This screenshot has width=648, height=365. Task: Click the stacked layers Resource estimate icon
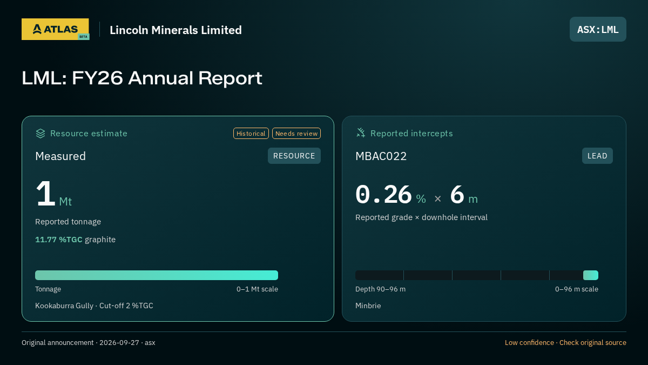pyautogui.click(x=40, y=133)
